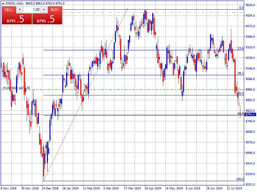
Task: Select the 50.0 Fibonacci level label
Action: point(241,93)
